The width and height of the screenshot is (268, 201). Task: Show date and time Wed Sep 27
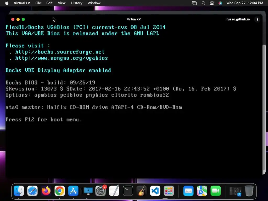[x=245, y=3]
